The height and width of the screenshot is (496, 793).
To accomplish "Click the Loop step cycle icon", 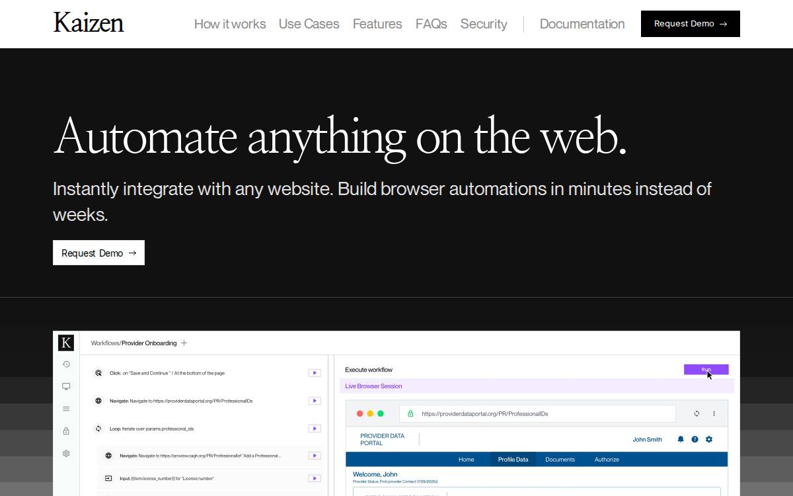I will pos(98,429).
